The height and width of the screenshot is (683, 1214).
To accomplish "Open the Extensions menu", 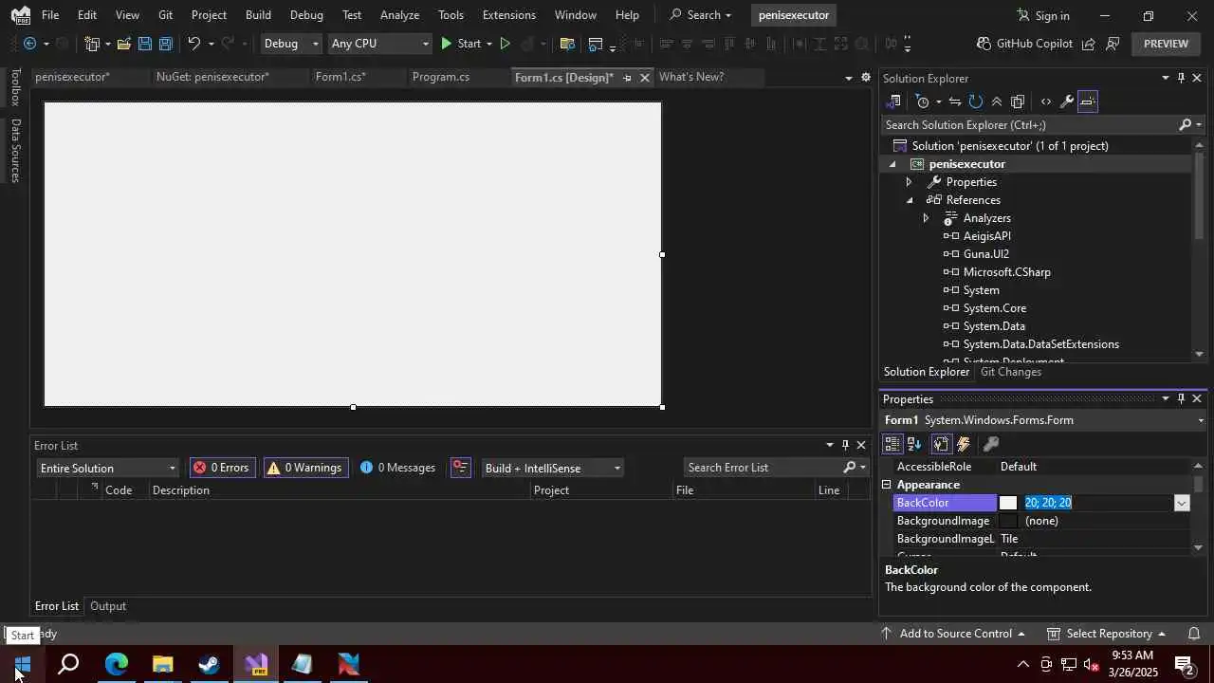I will pyautogui.click(x=509, y=15).
